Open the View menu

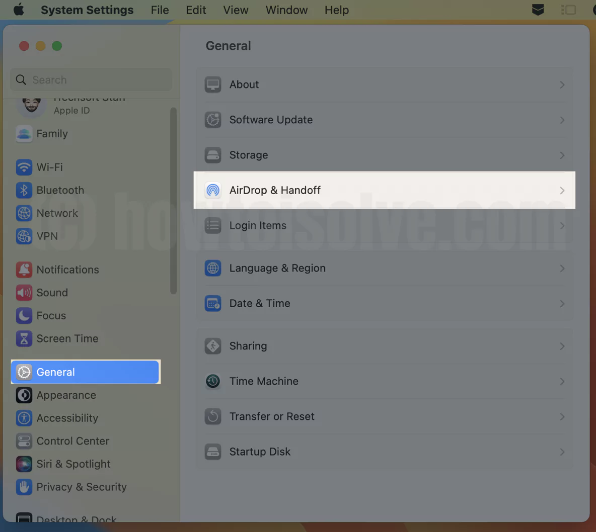(236, 10)
